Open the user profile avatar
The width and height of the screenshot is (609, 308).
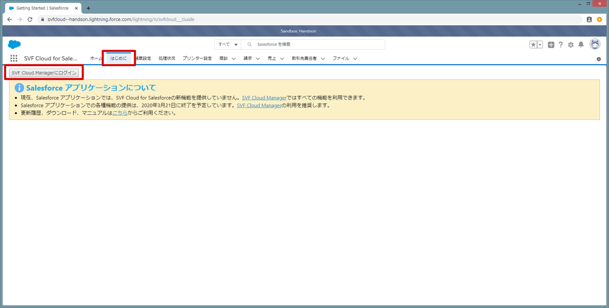[x=595, y=44]
